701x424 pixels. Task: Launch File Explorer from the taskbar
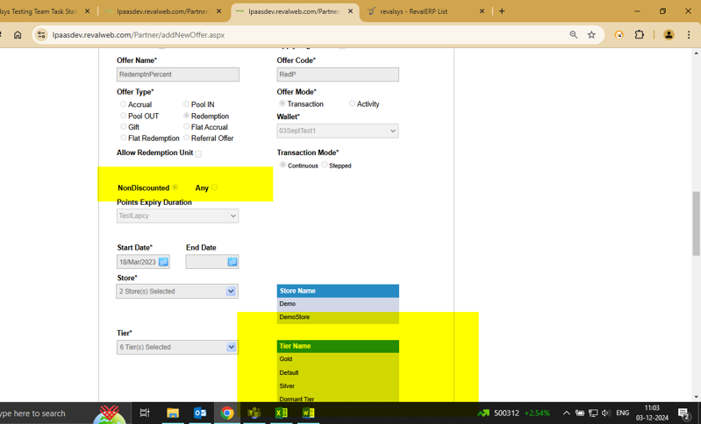[173, 413]
